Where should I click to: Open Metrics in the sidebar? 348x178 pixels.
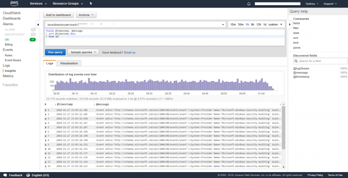click(8, 76)
